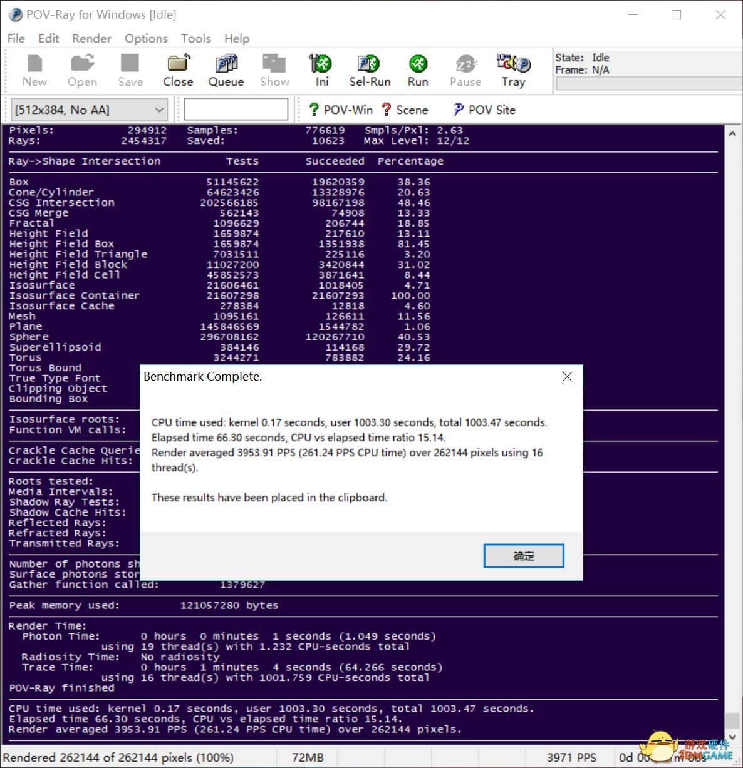The image size is (743, 768).
Task: Click 'Elapsed time 66.30 seconds' in dialog
Action: [x=220, y=438]
